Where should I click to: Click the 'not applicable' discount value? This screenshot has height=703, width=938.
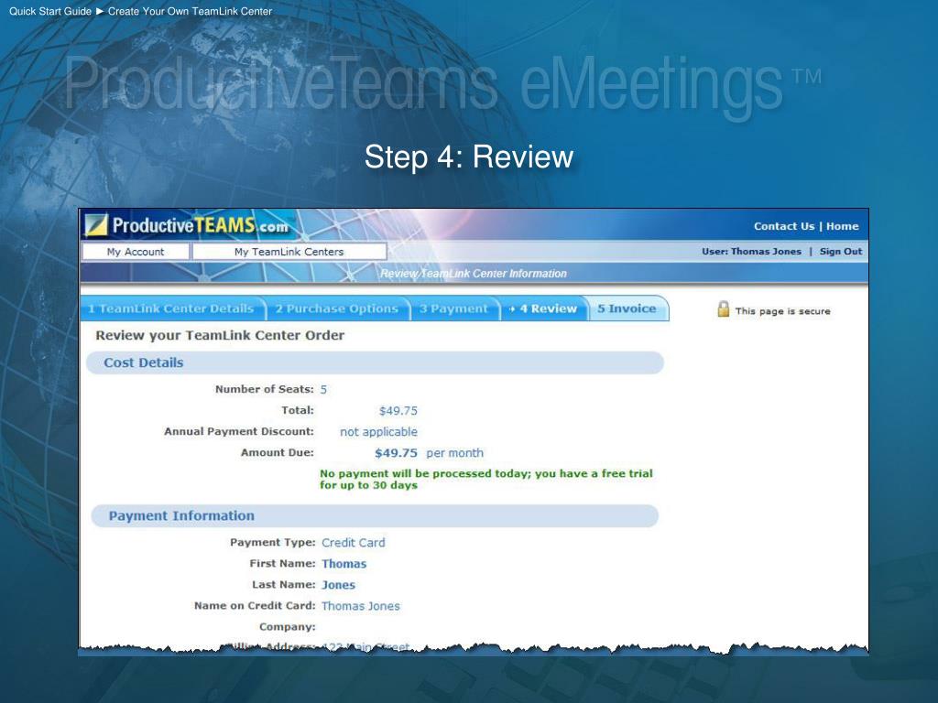point(378,432)
